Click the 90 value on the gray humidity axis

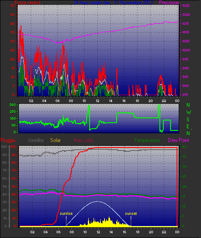click(x=5, y=155)
